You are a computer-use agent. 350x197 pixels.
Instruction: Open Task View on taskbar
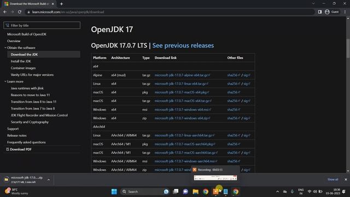coord(176,192)
